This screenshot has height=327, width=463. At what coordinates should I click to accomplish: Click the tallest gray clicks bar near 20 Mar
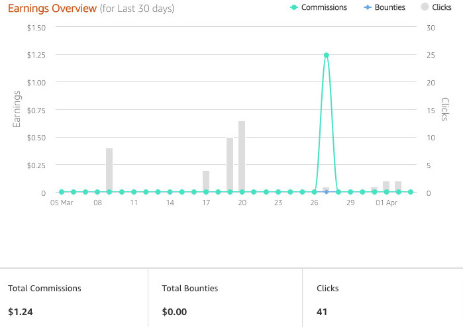tap(242, 157)
